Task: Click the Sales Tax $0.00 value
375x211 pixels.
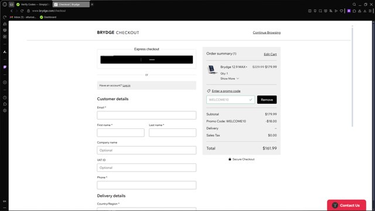Action: click(x=272, y=135)
